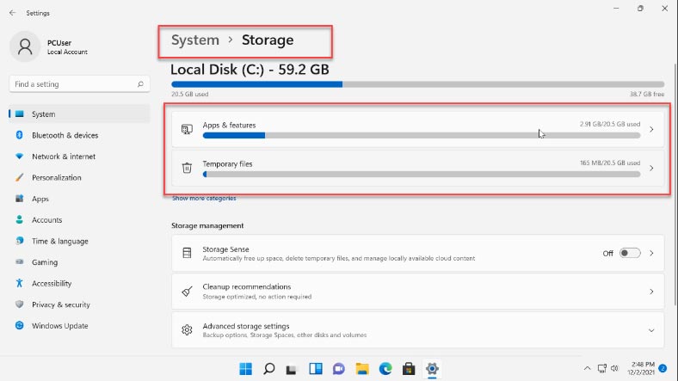Open the PCUser account avatar
The width and height of the screenshot is (678, 381).
(25, 46)
